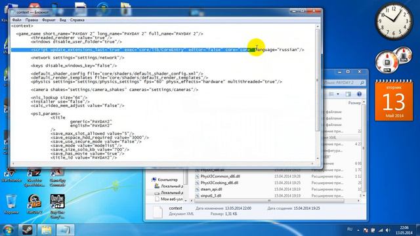
Task: Click the threaded_renderer value="true" line
Action: pyautogui.click(x=72, y=38)
